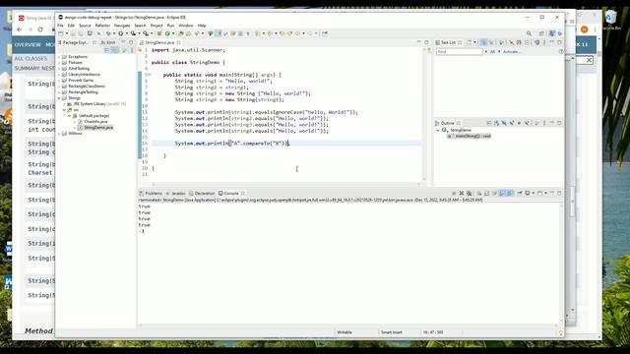Collapse the StringDemo node in Outline
Screen dimensions: 630x354
coord(438,131)
